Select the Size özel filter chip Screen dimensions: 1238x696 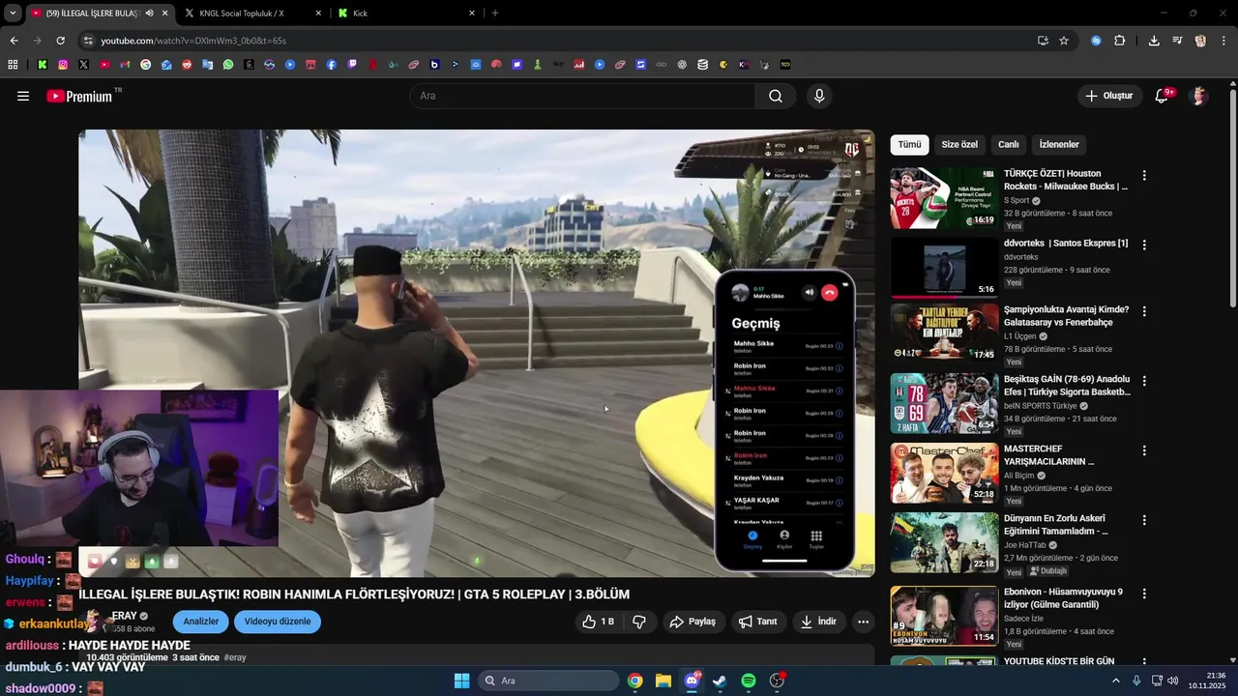pos(959,145)
